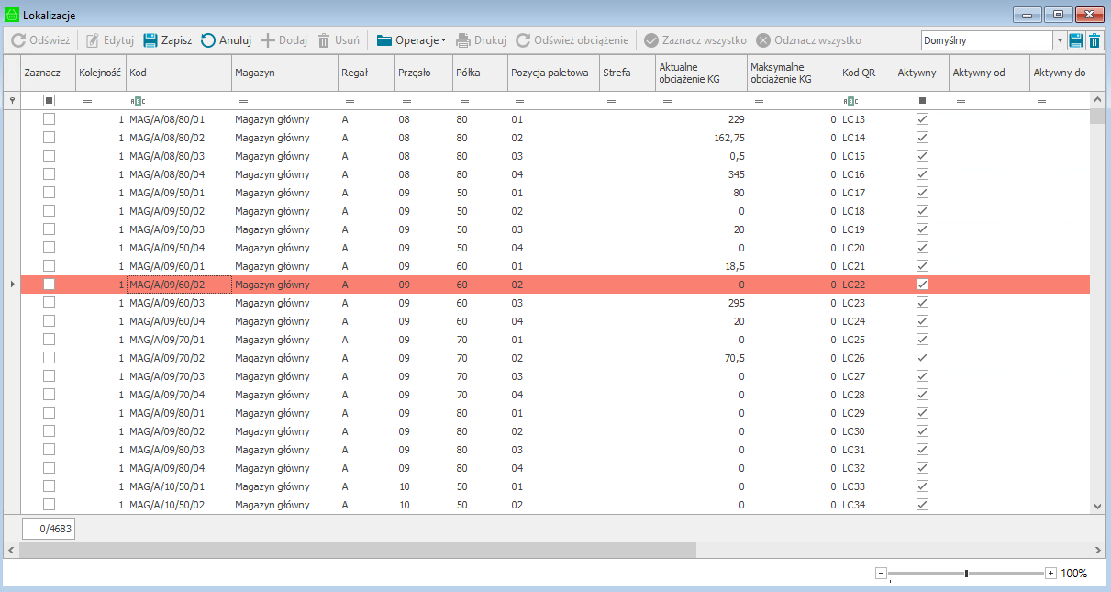Screen dimensions: 1111x592
Task: Click the Odśwież refresh toolbar button
Action: [40, 40]
